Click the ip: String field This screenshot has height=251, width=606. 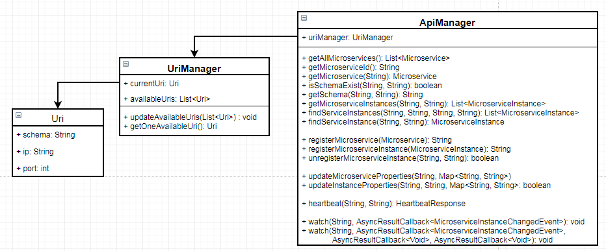tap(35, 152)
